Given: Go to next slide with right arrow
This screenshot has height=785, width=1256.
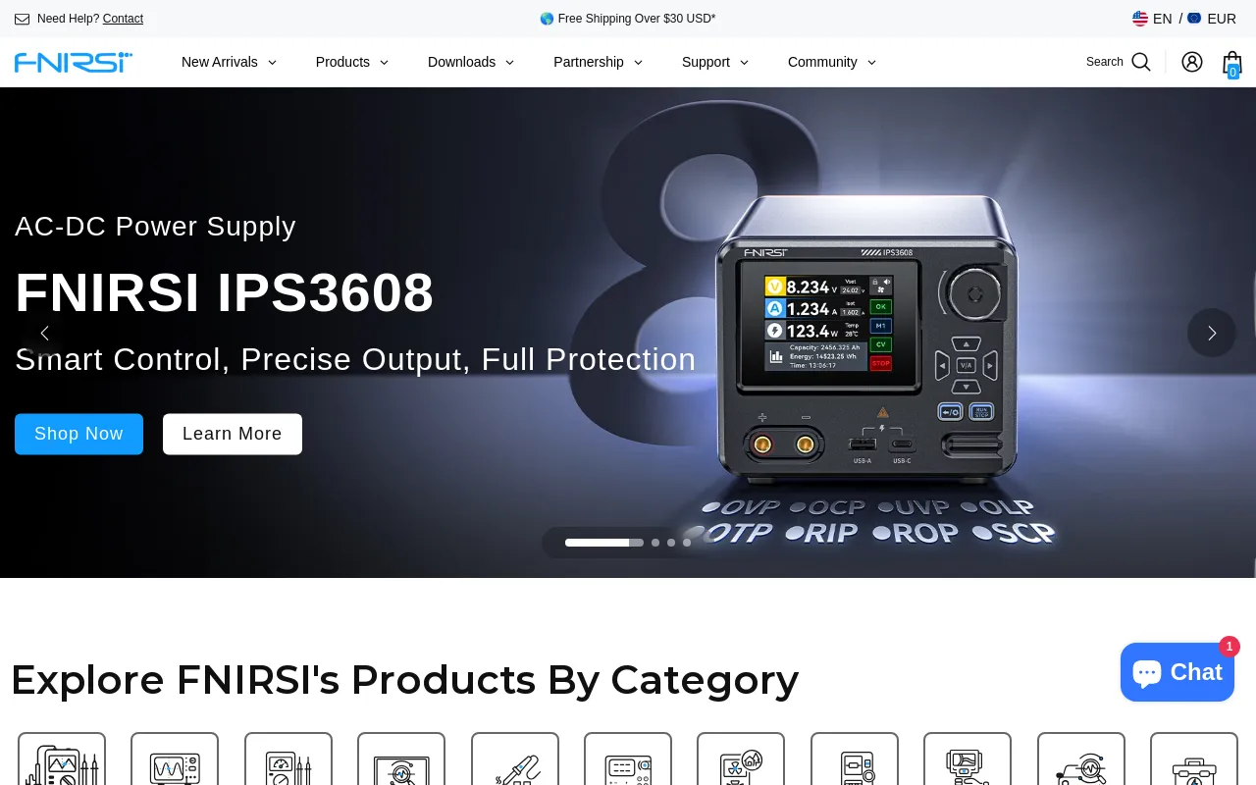Looking at the screenshot, I should pyautogui.click(x=1212, y=333).
